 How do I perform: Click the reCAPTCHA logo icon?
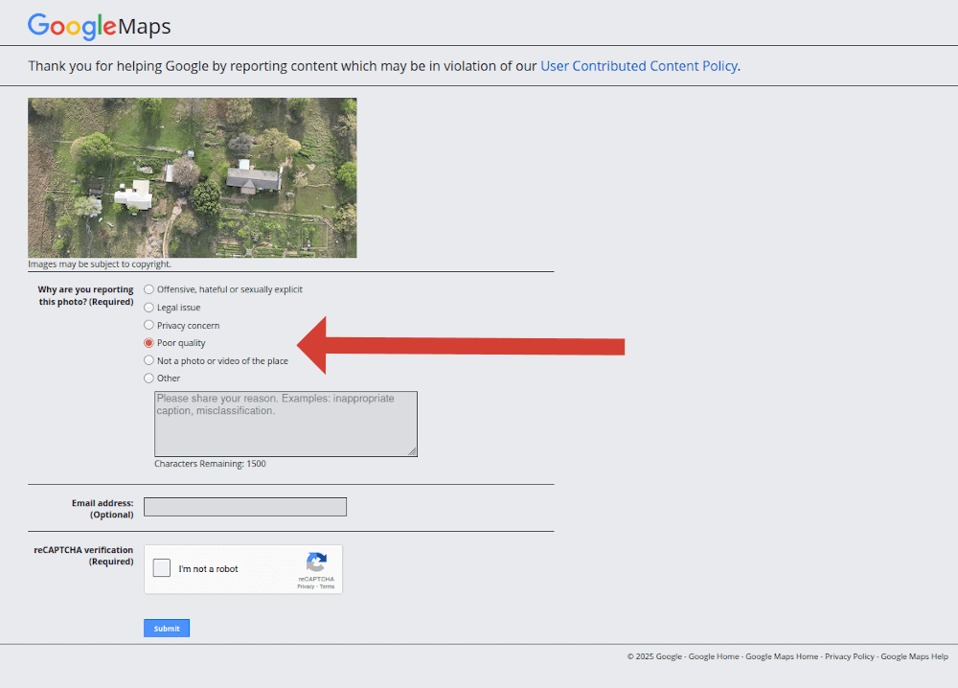[x=315, y=562]
